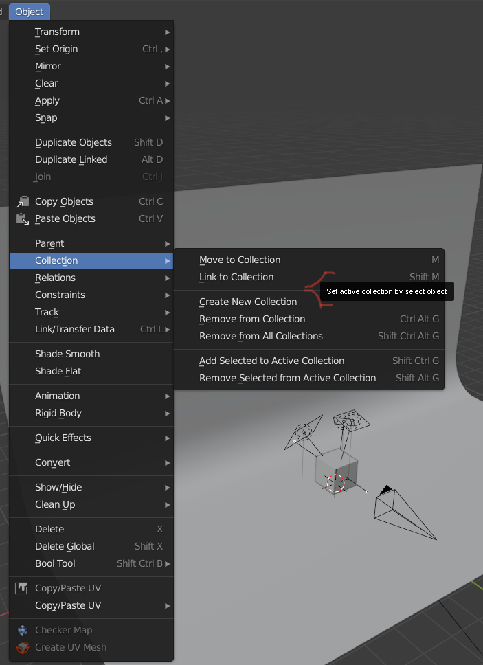This screenshot has height=665, width=483.
Task: Click Remove Selected from Active Collection
Action: (309, 379)
